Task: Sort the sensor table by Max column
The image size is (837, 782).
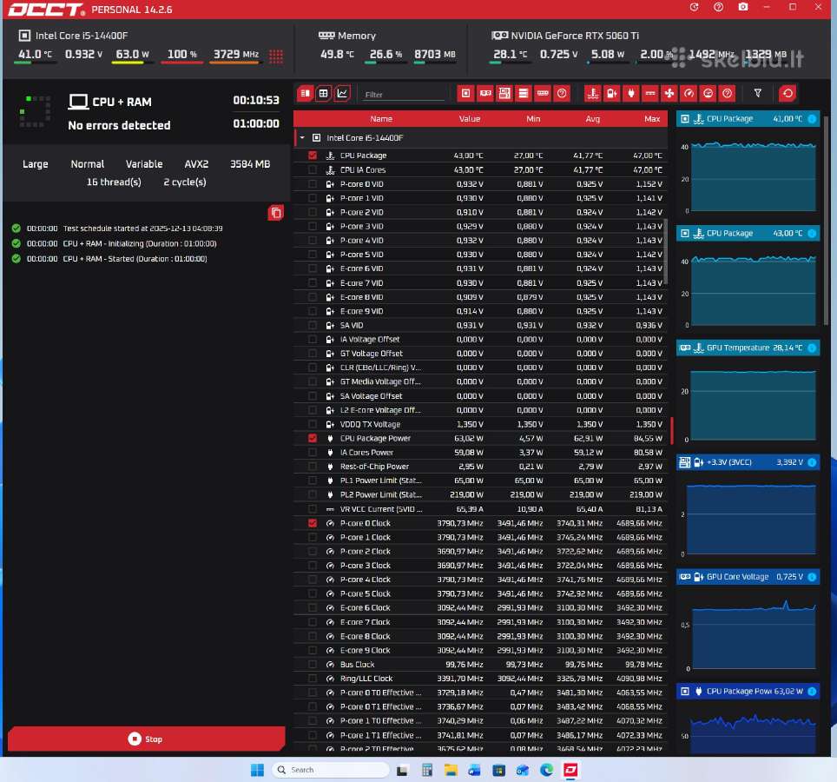Action: pyautogui.click(x=652, y=119)
